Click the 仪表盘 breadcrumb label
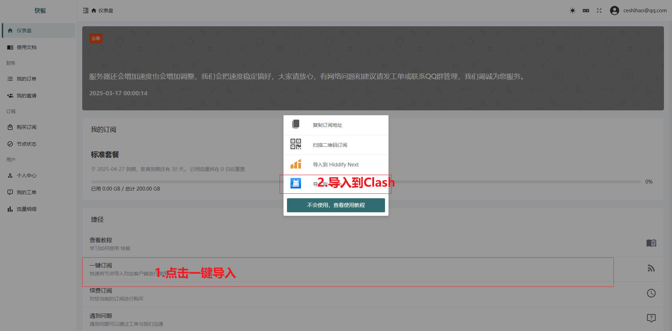672x331 pixels. pos(106,11)
